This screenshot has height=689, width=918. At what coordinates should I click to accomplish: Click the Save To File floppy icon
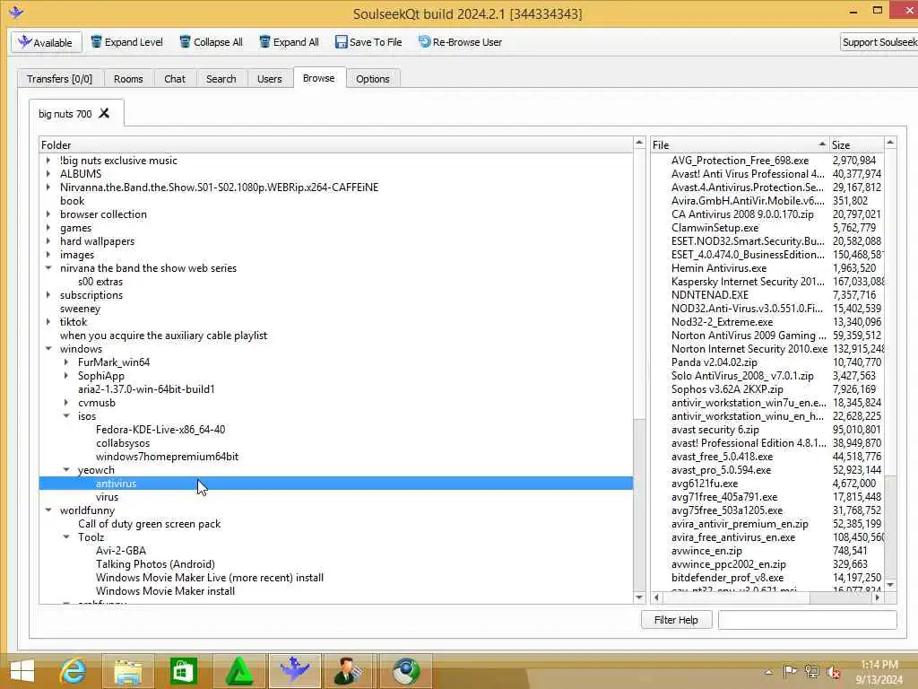click(x=342, y=41)
